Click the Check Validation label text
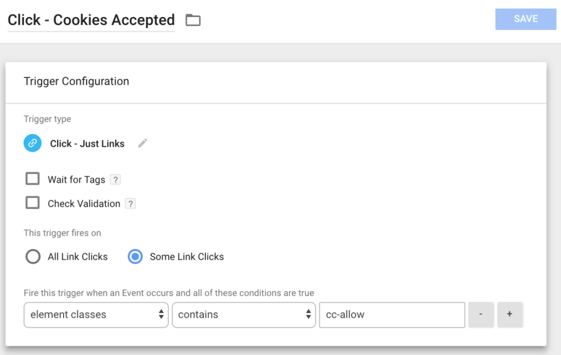Image resolution: width=561 pixels, height=355 pixels. 84,203
